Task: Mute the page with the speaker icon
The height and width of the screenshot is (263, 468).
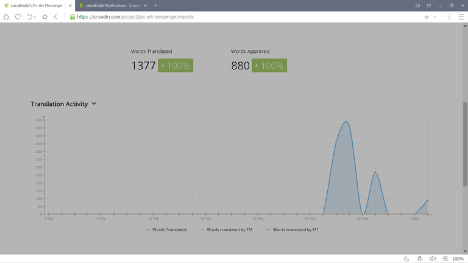Action: [433, 259]
